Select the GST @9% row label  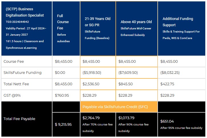click(12, 95)
